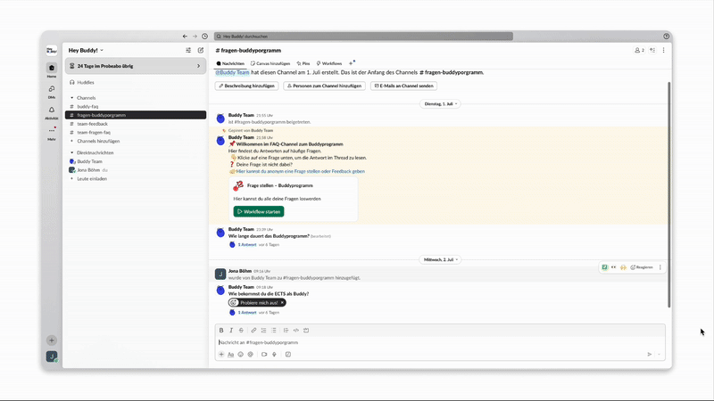
Task: Click the send message arrow icon
Action: pyautogui.click(x=649, y=354)
